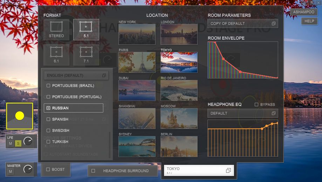Choose the Berlin location thumbnail
This screenshot has width=322, height=182.
click(x=179, y=147)
